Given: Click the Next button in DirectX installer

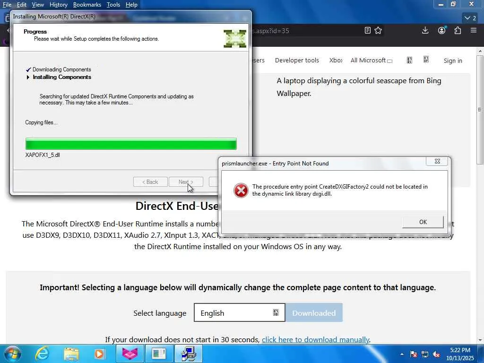Looking at the screenshot, I should 186,182.
